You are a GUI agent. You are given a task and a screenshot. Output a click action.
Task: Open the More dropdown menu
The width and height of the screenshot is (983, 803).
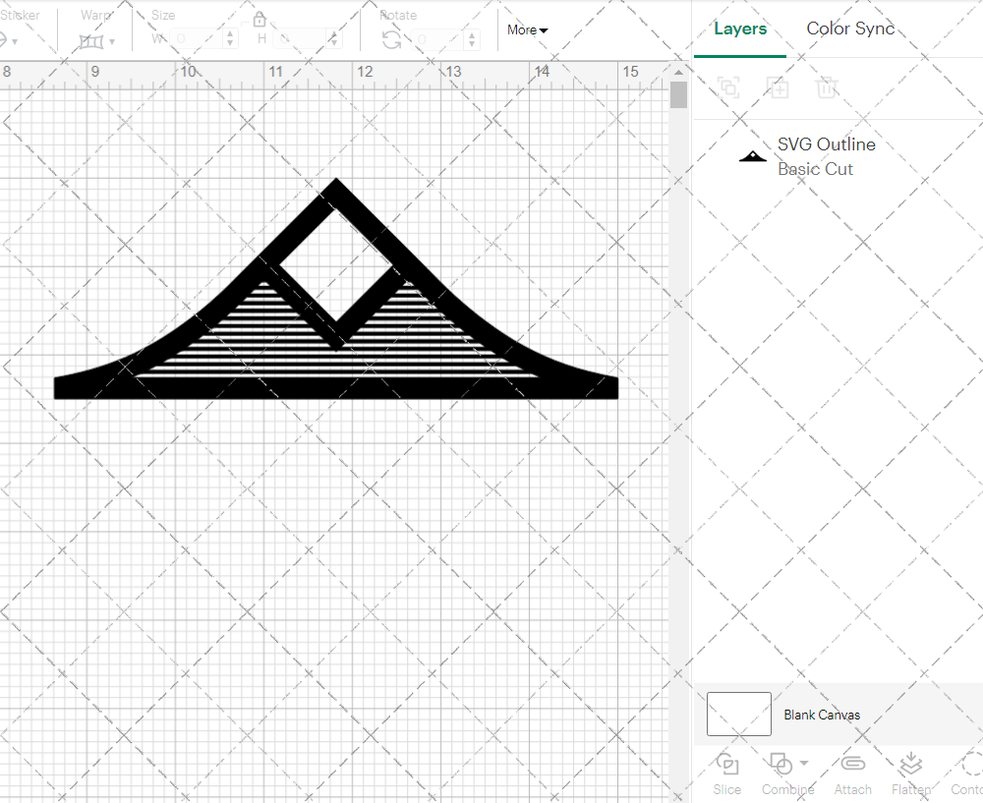(527, 30)
